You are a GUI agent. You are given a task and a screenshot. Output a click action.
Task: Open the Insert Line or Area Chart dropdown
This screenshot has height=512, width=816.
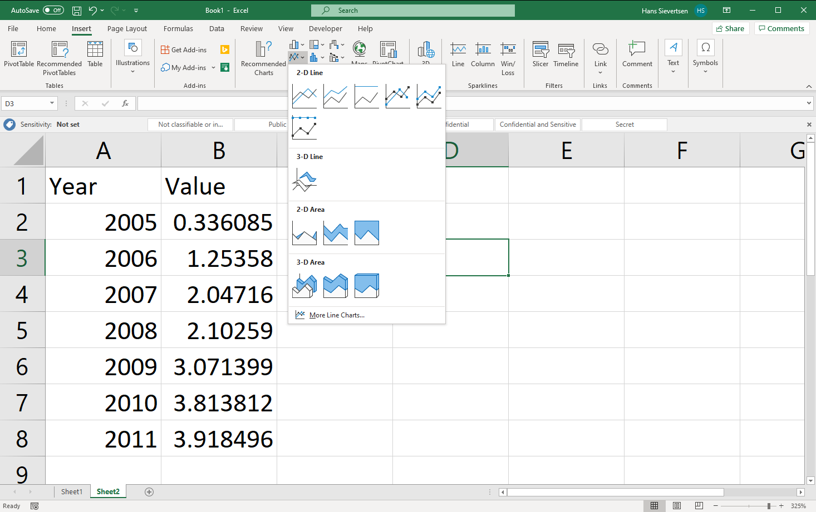tap(297, 57)
